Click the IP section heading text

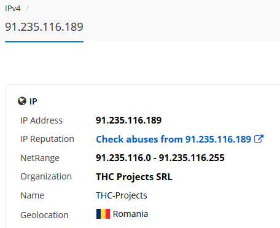click(33, 101)
